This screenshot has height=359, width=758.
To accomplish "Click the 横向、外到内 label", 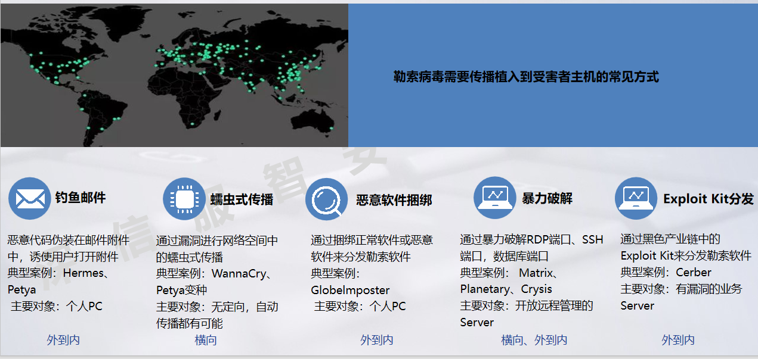I will click(534, 340).
